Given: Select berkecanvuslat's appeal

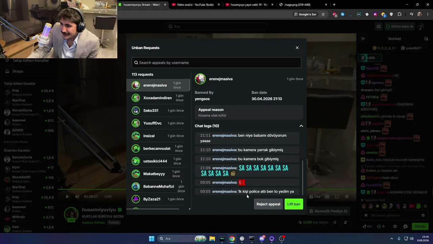Looking at the screenshot, I should (158, 148).
